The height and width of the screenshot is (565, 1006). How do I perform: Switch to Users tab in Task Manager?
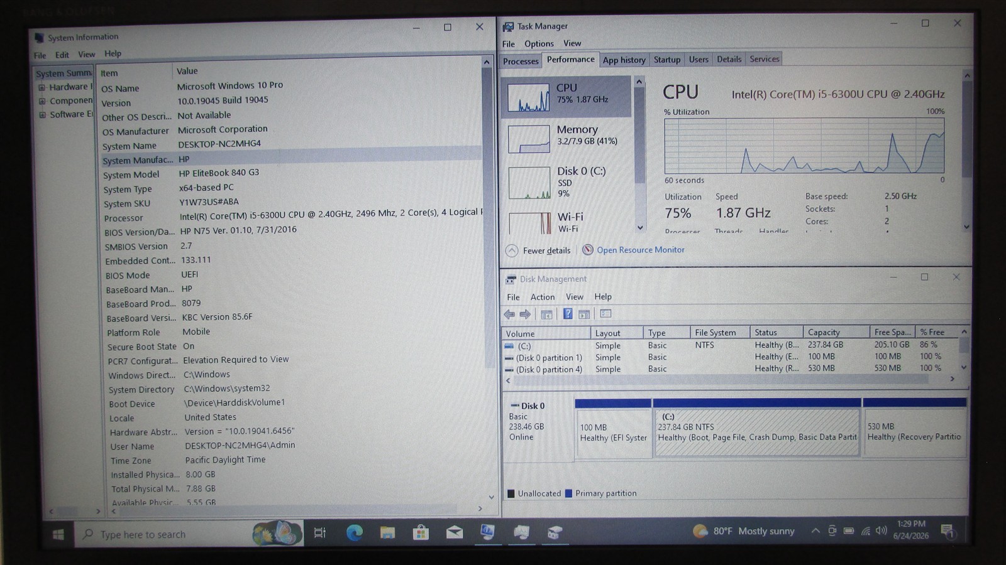click(x=699, y=59)
